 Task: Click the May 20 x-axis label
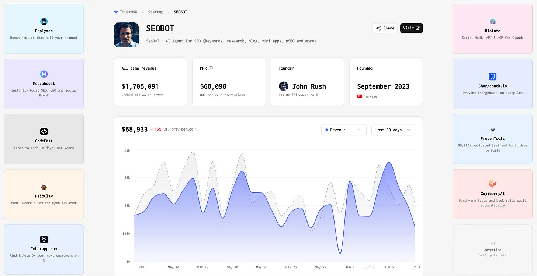click(x=232, y=267)
